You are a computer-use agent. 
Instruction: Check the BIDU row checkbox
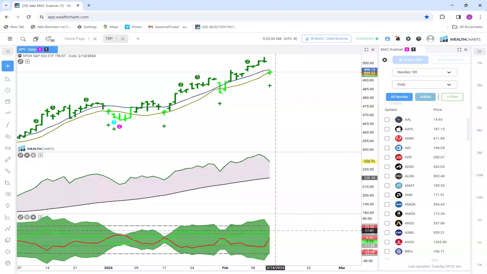pyautogui.click(x=387, y=251)
